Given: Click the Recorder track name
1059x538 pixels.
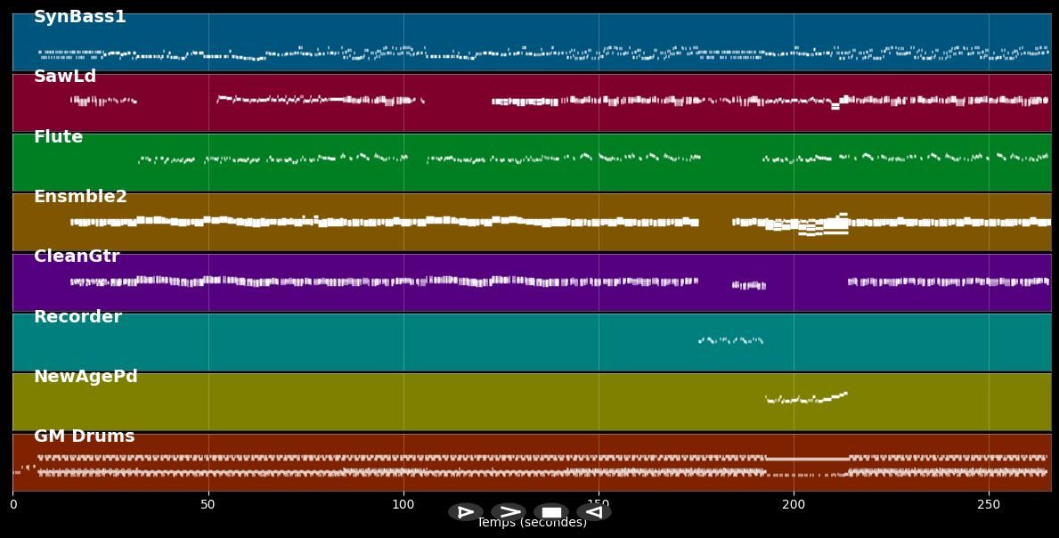Looking at the screenshot, I should (x=77, y=317).
